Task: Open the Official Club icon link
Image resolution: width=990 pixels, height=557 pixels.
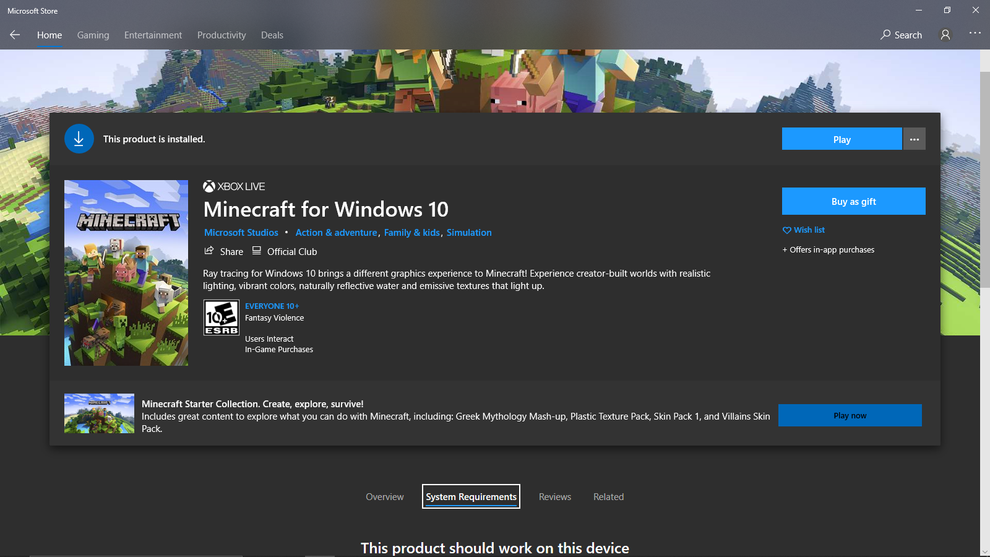Action: tap(256, 251)
